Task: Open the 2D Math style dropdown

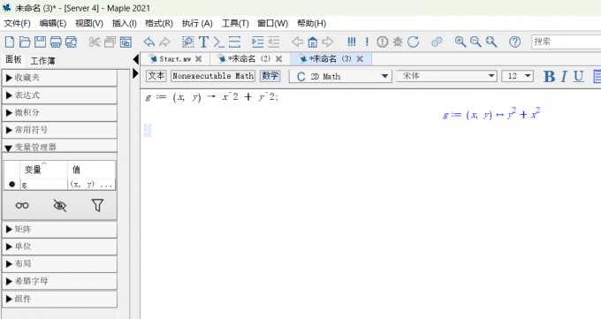Action: click(x=340, y=76)
